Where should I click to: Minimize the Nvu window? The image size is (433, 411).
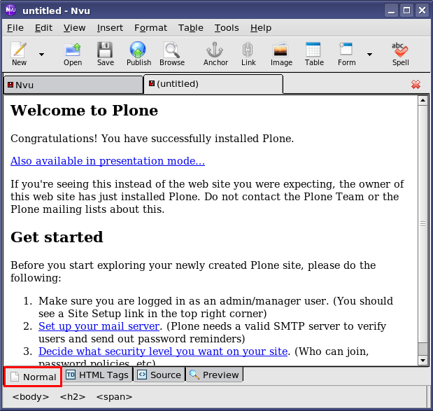coord(391,11)
